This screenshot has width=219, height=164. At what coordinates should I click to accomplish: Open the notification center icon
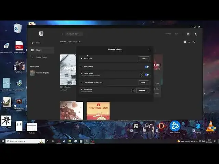click(215, 141)
